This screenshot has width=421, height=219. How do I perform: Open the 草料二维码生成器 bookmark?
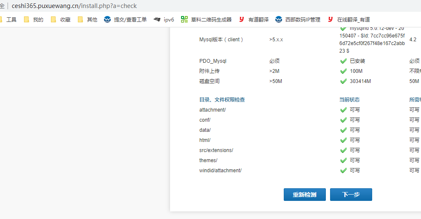[206, 20]
